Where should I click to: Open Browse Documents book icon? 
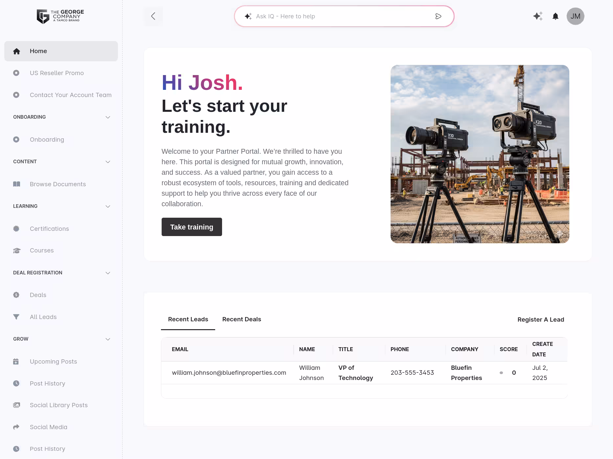[x=16, y=184]
